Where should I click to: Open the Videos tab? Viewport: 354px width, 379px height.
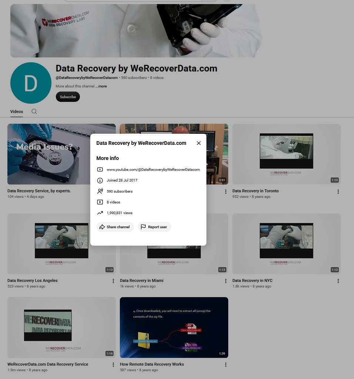17,112
